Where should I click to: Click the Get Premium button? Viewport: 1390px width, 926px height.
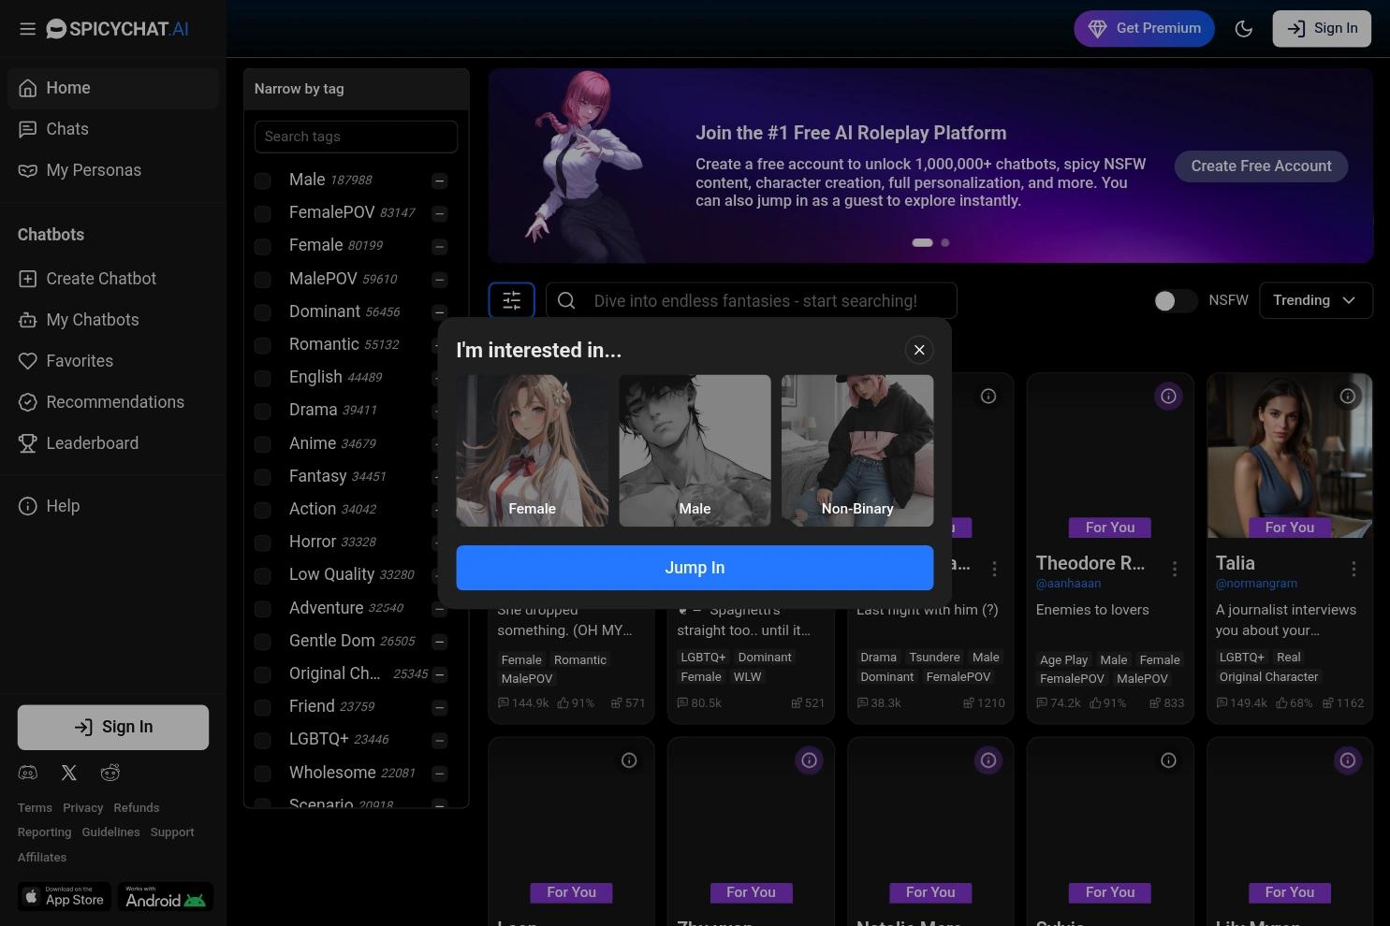(x=1144, y=29)
